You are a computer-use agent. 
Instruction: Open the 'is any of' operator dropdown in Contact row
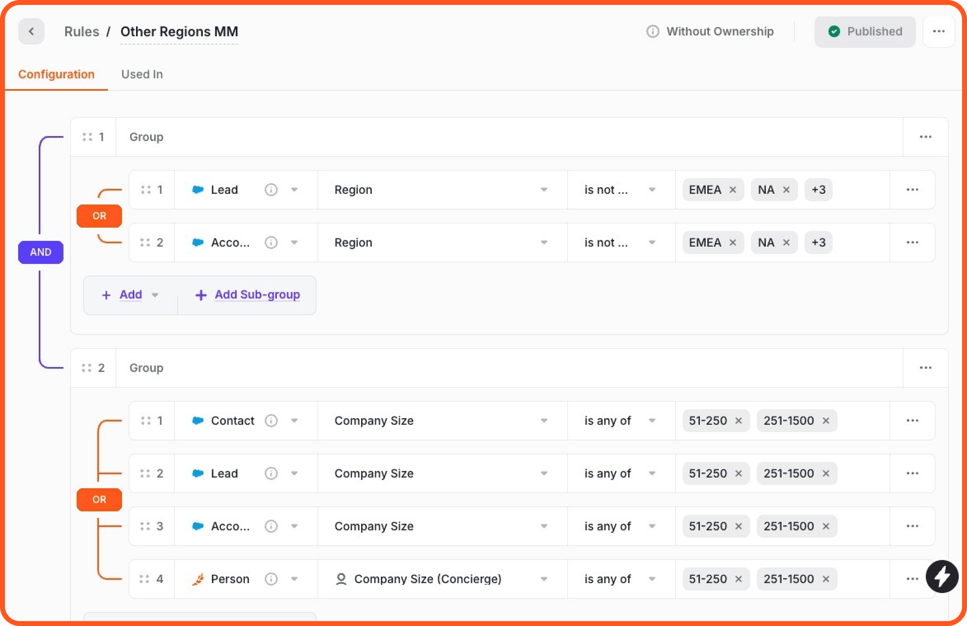pyautogui.click(x=622, y=421)
